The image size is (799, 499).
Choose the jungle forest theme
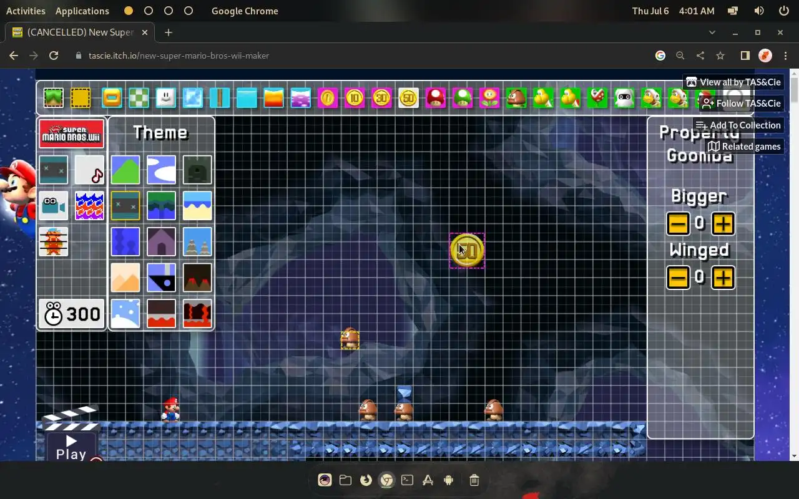pyautogui.click(x=161, y=206)
